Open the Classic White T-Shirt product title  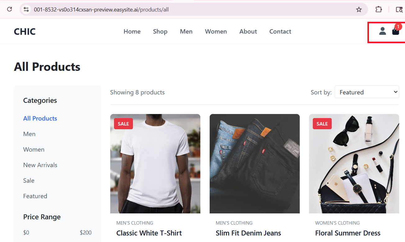coord(149,233)
